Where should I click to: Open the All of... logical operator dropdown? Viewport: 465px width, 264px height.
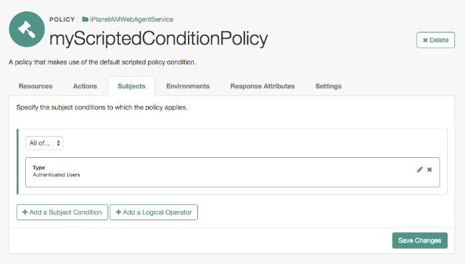coord(45,143)
